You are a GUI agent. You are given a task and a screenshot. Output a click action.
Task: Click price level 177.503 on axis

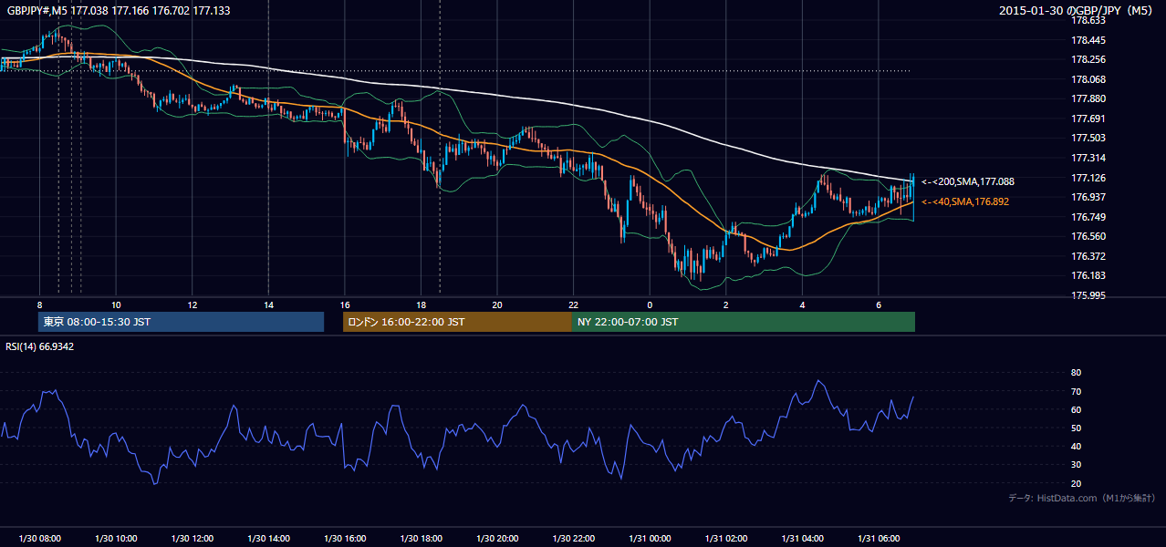tap(1088, 138)
